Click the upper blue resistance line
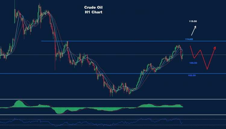The image size is (226, 129). (x=121, y=41)
